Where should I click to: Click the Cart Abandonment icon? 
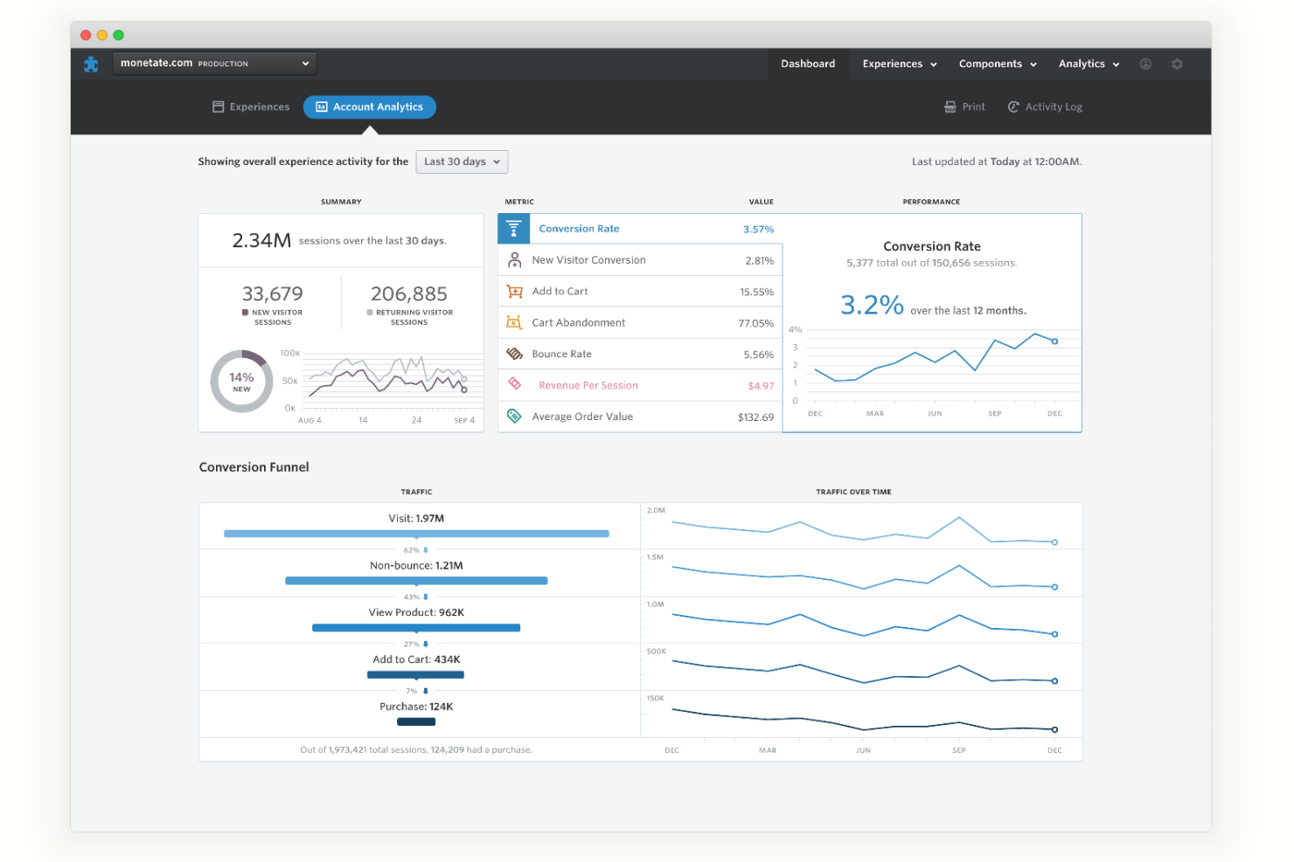[515, 323]
